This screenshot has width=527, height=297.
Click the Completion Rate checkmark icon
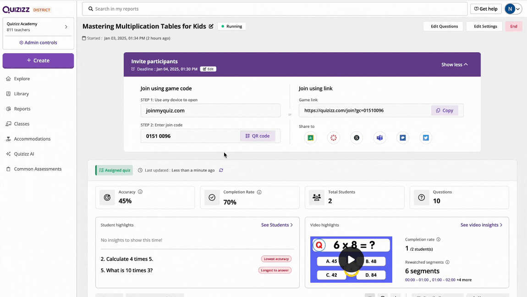click(212, 198)
